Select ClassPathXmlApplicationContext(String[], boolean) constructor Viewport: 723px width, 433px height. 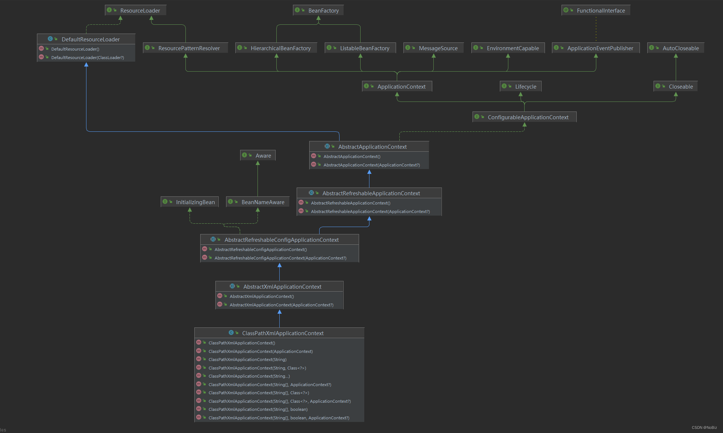pos(258,409)
